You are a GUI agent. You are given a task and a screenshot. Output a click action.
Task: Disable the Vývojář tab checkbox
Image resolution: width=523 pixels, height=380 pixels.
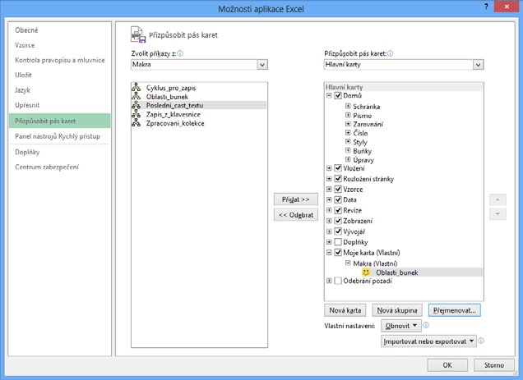click(x=338, y=231)
